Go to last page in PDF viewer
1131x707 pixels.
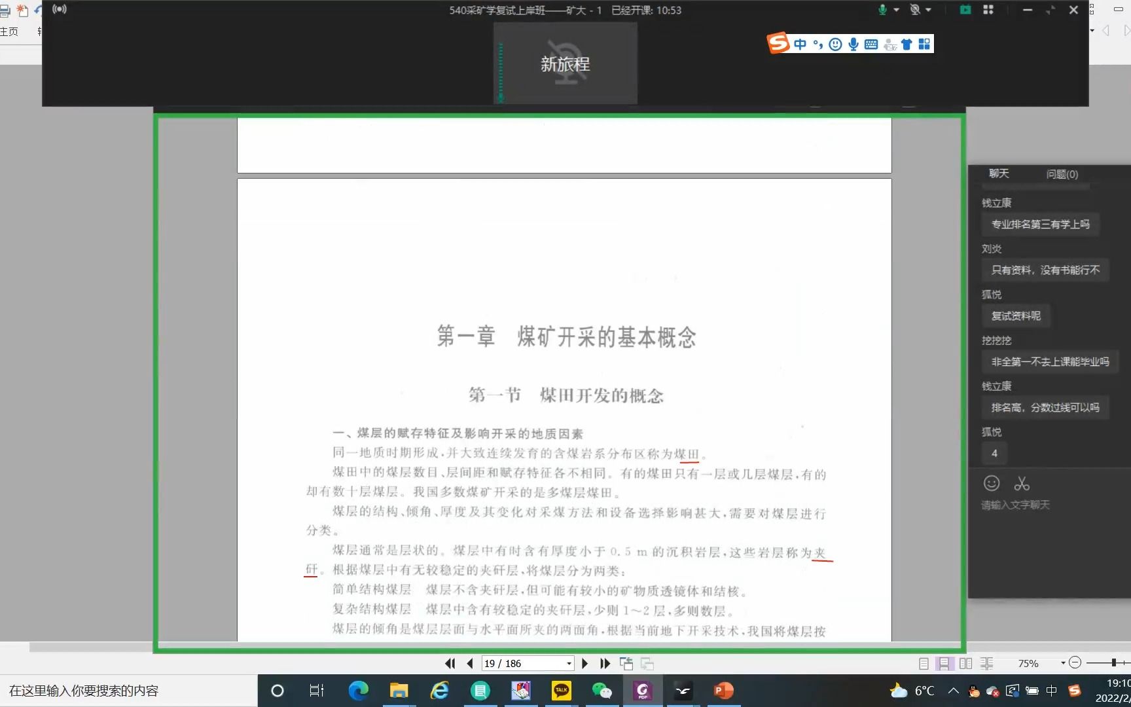coord(605,663)
